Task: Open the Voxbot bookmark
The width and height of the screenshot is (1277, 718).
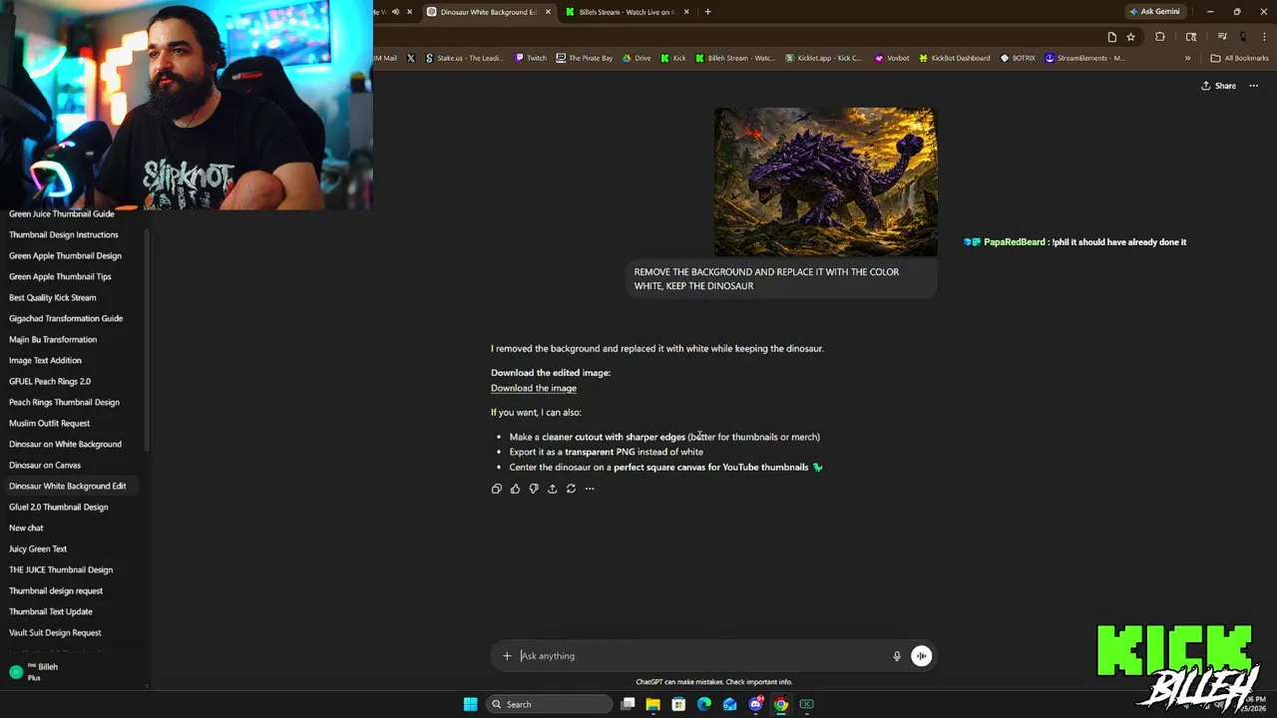Action: [x=892, y=58]
